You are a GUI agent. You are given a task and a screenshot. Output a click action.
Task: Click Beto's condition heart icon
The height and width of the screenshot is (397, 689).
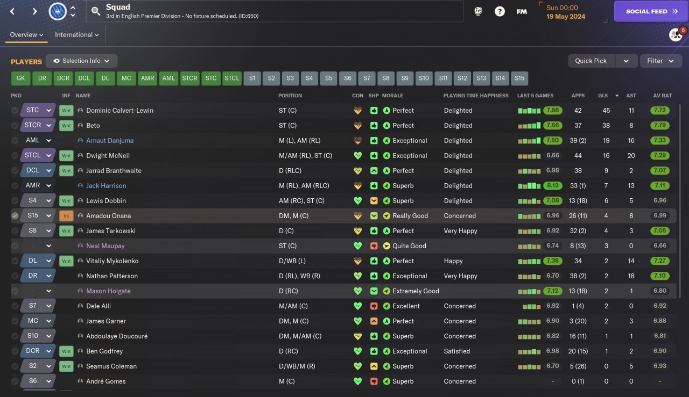[357, 126]
